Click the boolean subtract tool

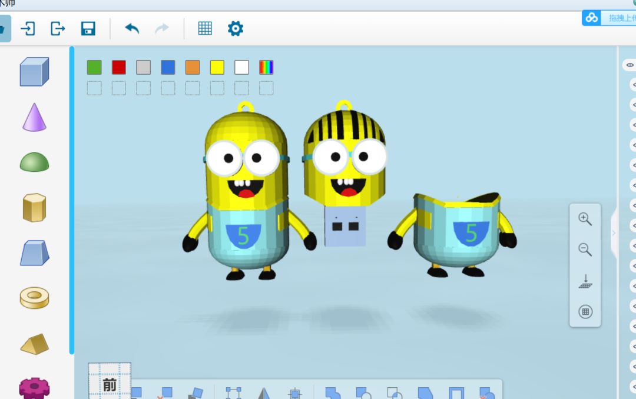[x=363, y=393]
